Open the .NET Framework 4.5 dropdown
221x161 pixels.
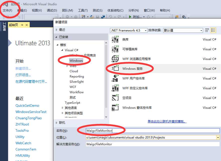point(128,30)
